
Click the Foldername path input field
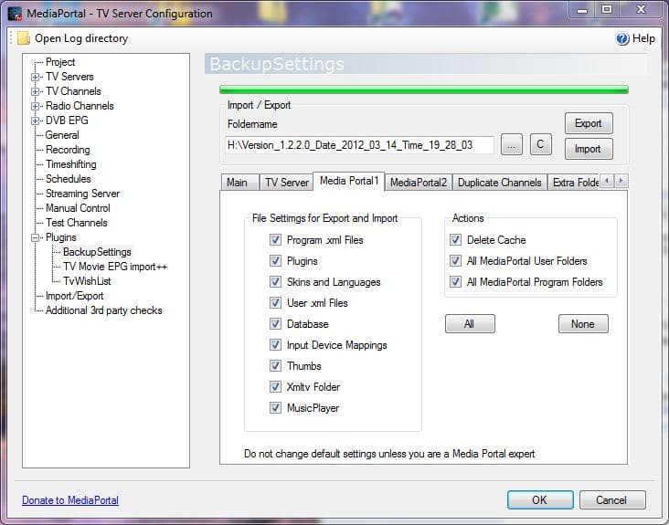(359, 145)
